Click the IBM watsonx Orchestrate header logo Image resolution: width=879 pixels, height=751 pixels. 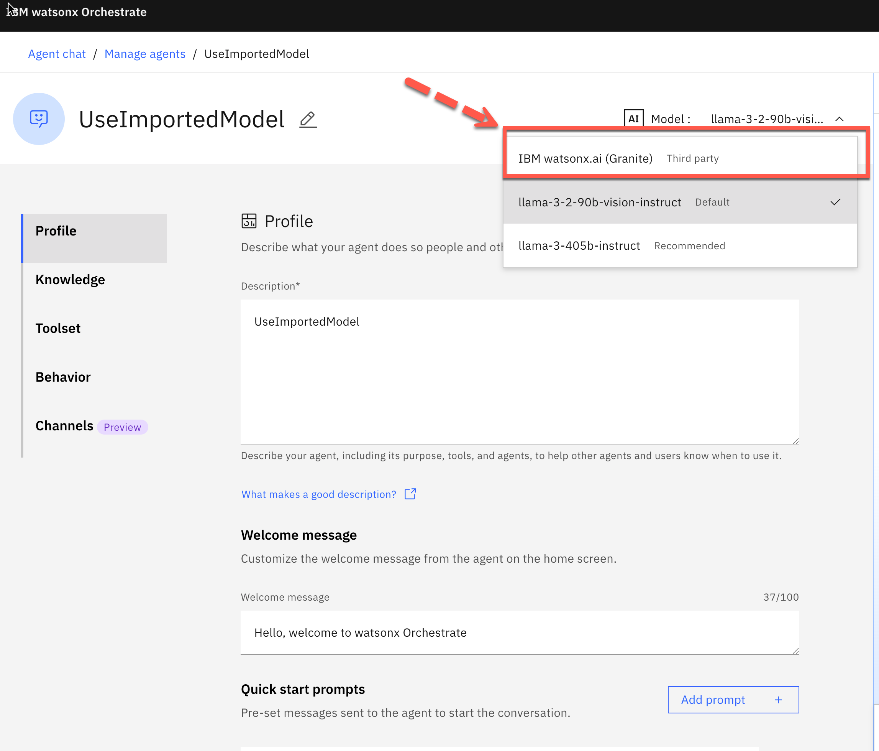click(x=77, y=12)
